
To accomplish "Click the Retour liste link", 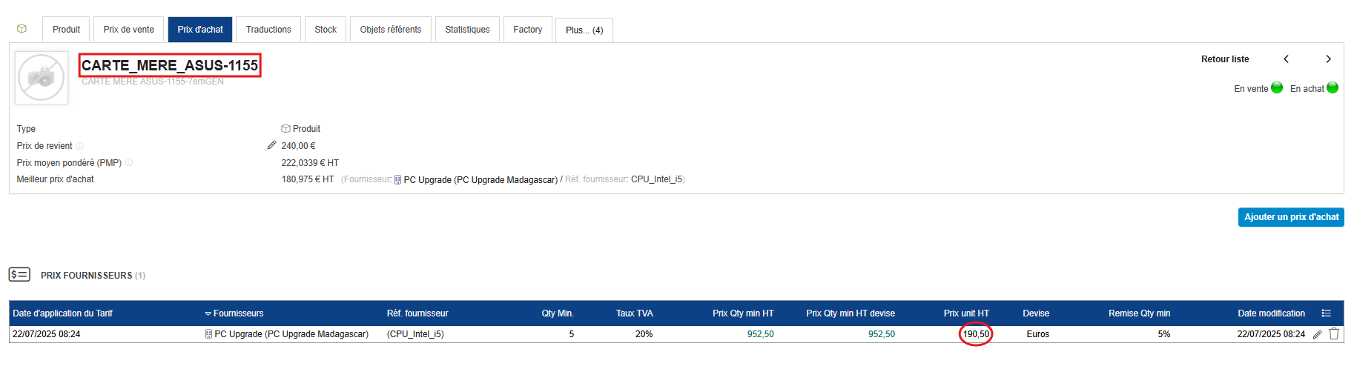I will [1225, 59].
